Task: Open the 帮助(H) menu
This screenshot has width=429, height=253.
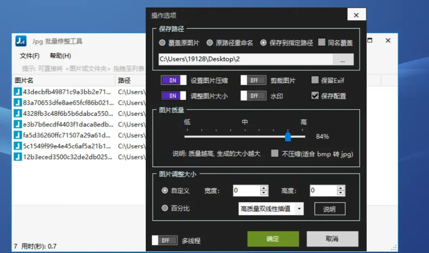Action: coord(60,56)
